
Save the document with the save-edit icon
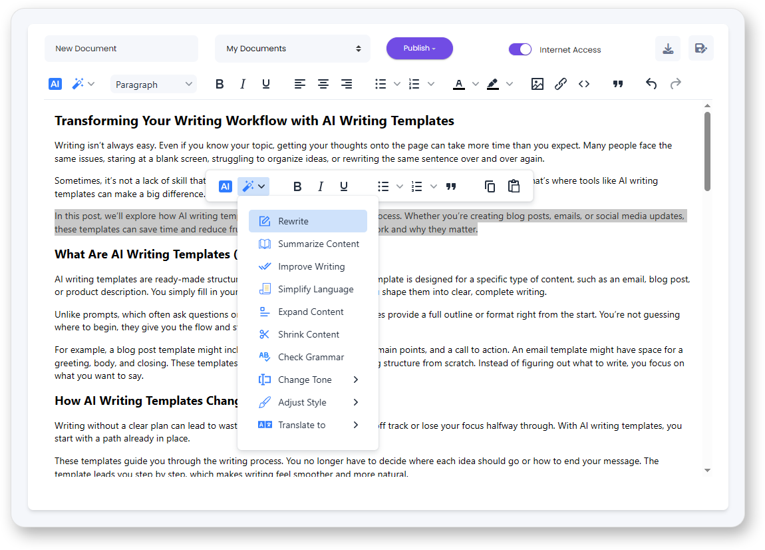point(701,48)
